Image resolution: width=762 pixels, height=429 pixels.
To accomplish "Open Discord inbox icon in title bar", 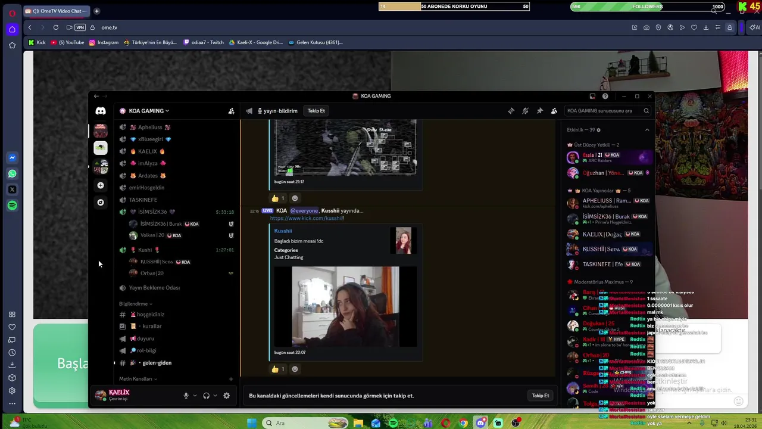I will 592,96.
